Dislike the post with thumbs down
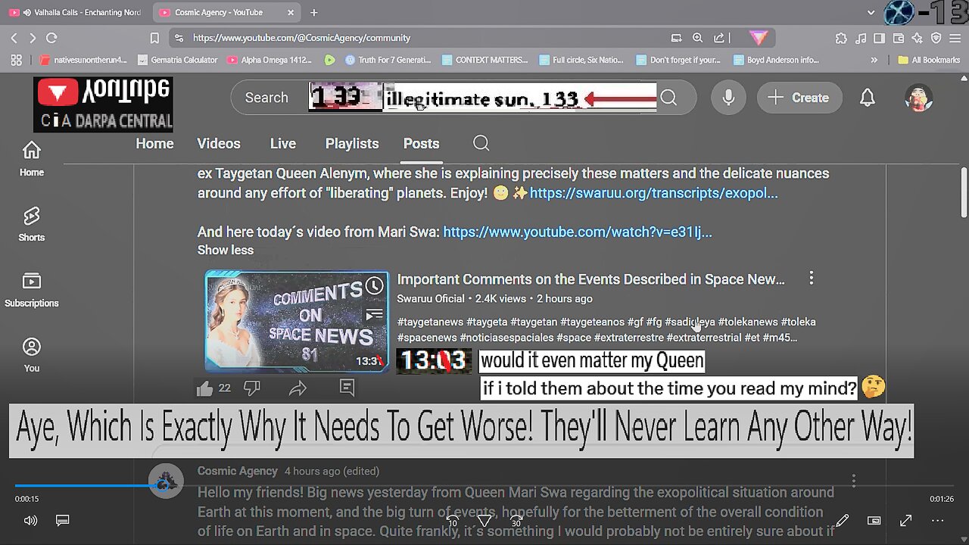This screenshot has width=969, height=545. pyautogui.click(x=251, y=388)
